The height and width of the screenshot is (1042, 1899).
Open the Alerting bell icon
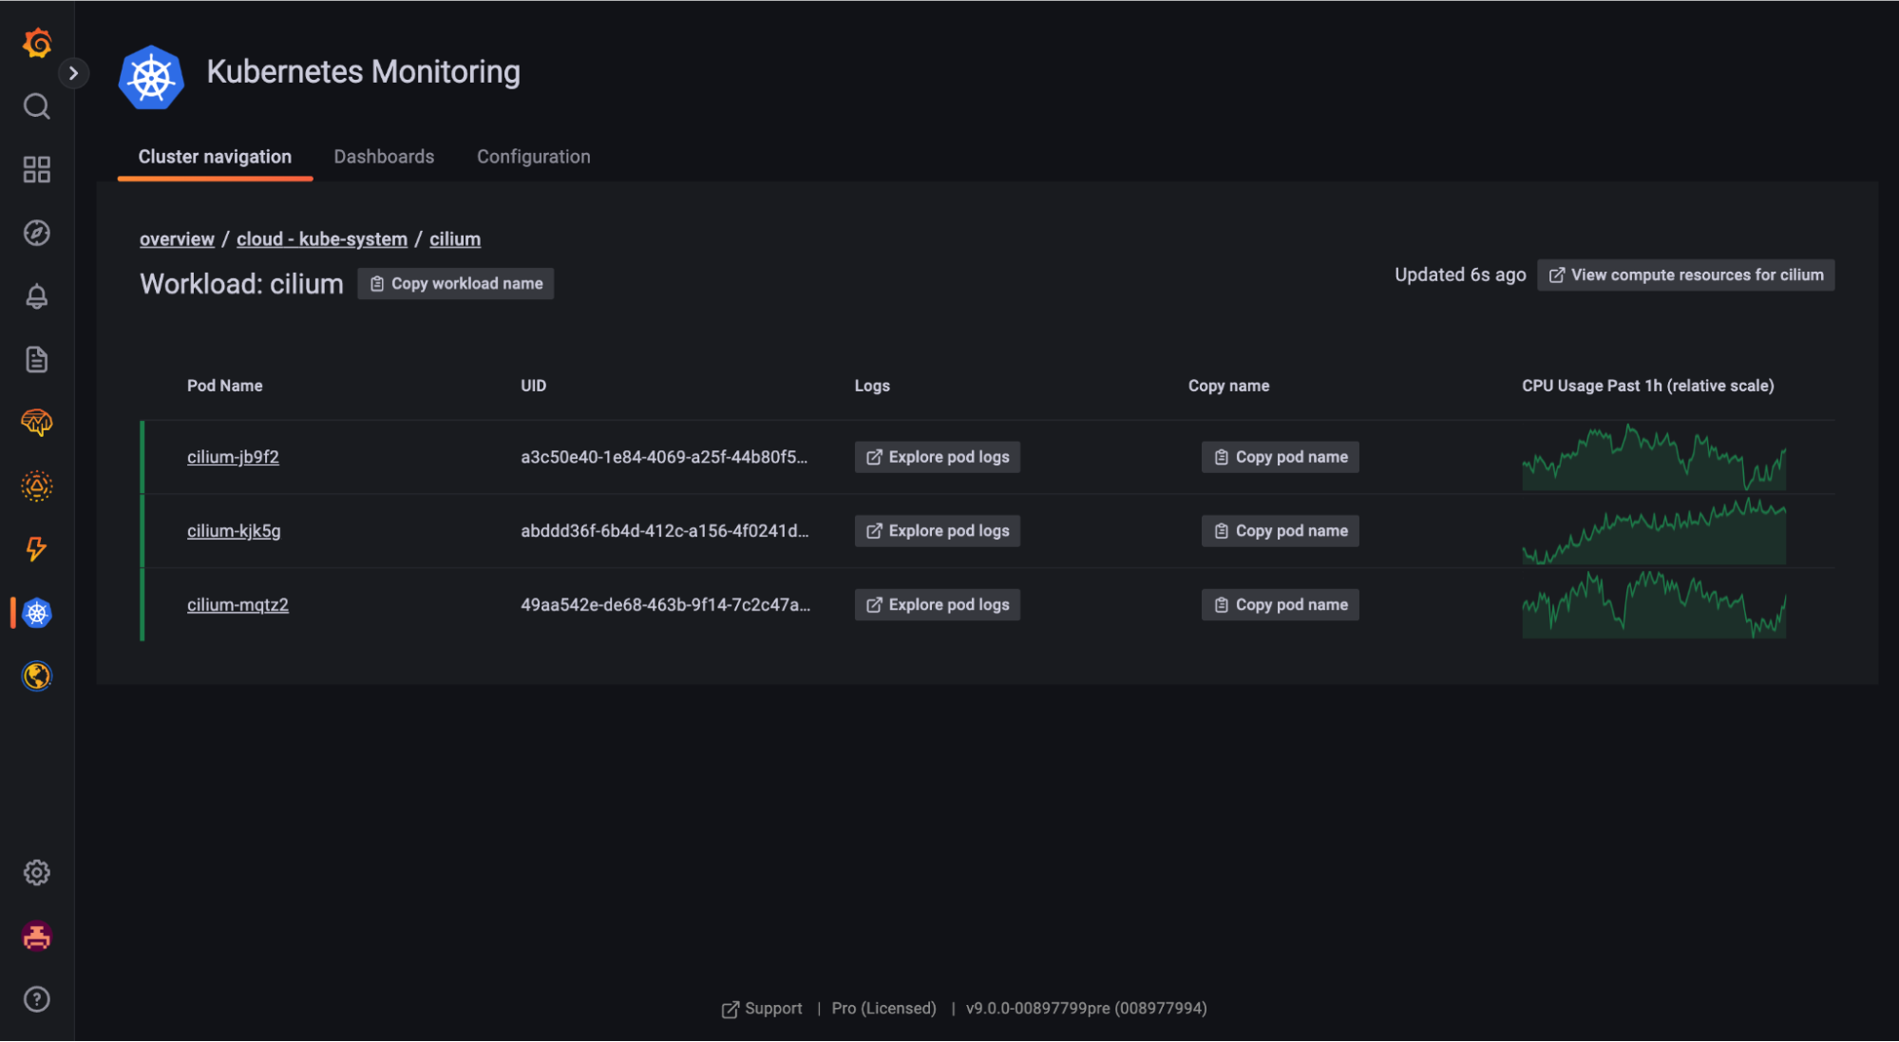click(37, 296)
